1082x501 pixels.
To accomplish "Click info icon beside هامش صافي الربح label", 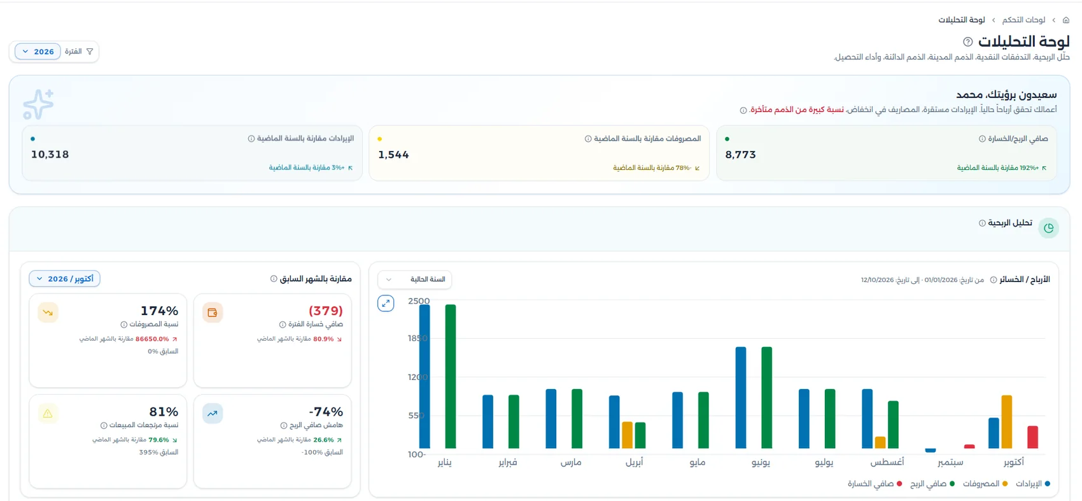I will coord(283,426).
